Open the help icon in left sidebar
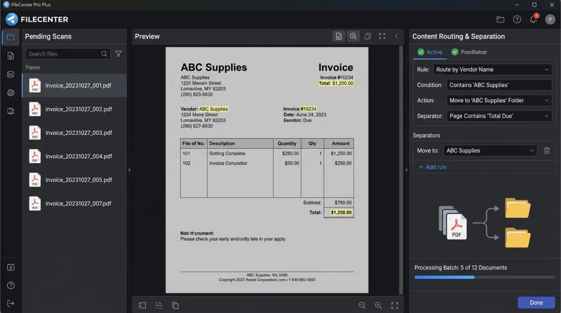 point(10,285)
